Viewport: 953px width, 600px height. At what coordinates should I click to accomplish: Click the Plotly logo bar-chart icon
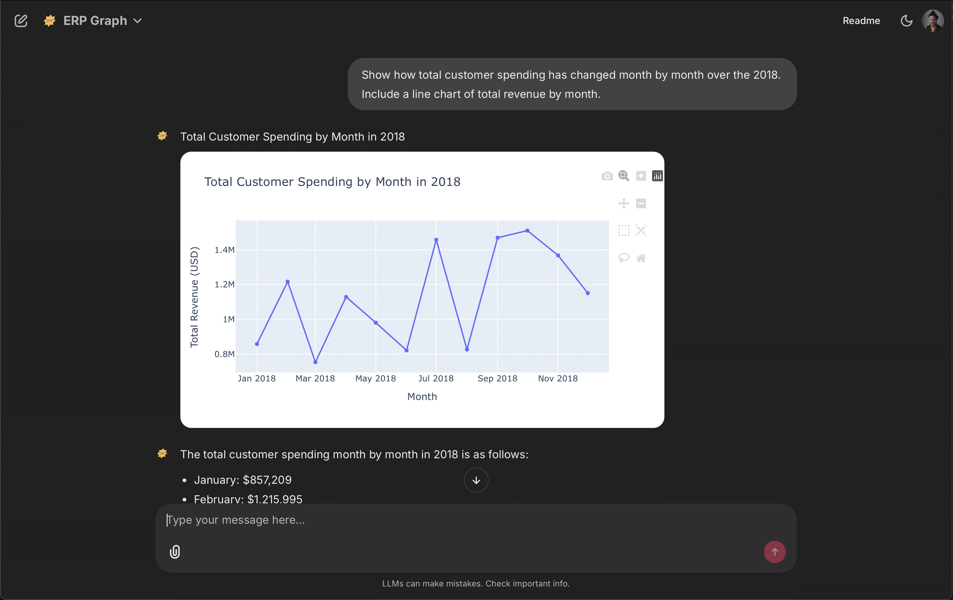(657, 176)
